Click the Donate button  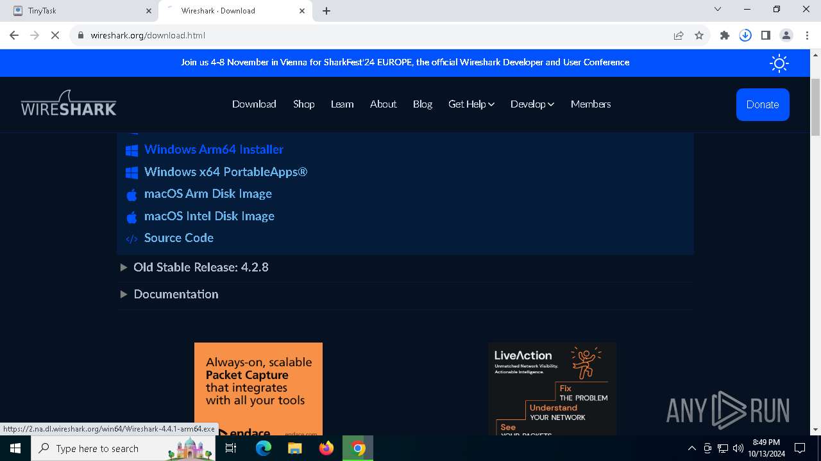[763, 104]
